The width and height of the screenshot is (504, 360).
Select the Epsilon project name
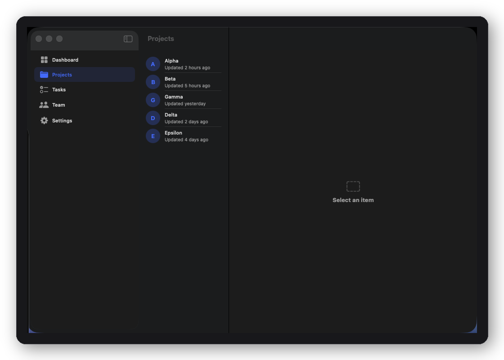(173, 133)
